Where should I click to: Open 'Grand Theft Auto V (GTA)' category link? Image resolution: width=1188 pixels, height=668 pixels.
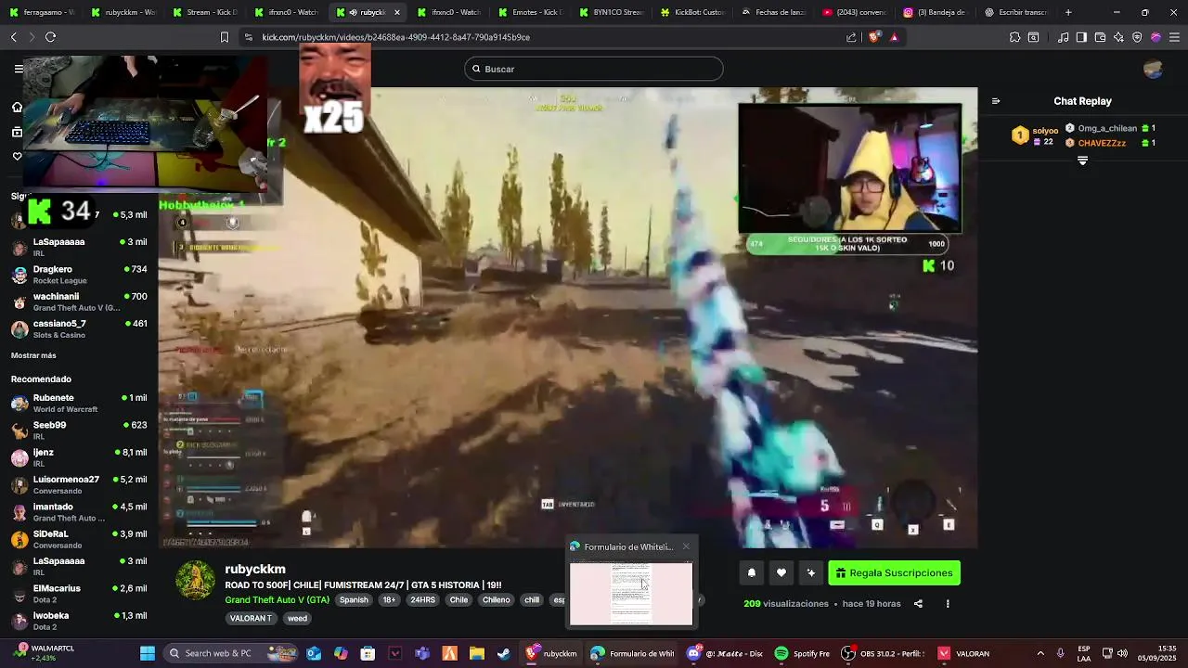[278, 599]
